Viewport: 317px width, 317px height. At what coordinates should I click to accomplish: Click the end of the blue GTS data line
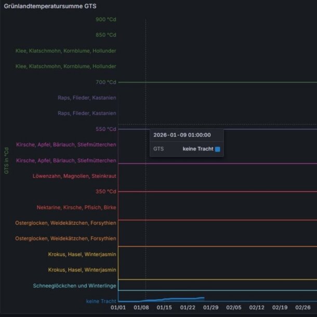tap(204, 298)
